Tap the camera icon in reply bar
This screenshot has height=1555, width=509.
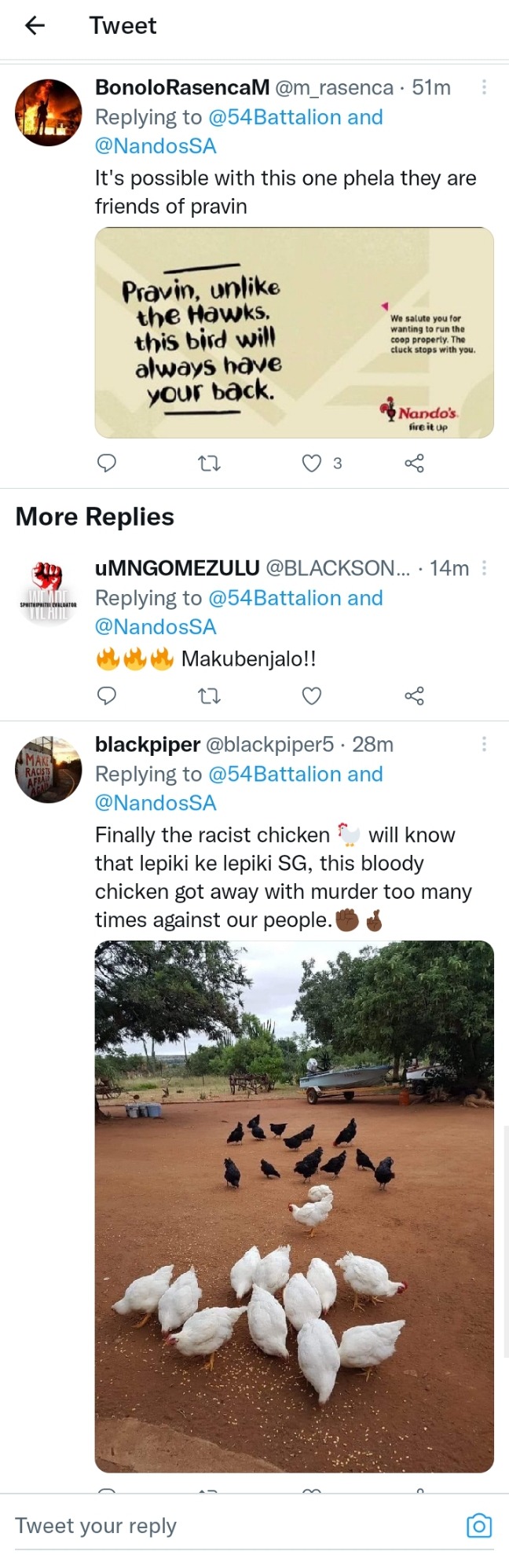[x=479, y=1525]
